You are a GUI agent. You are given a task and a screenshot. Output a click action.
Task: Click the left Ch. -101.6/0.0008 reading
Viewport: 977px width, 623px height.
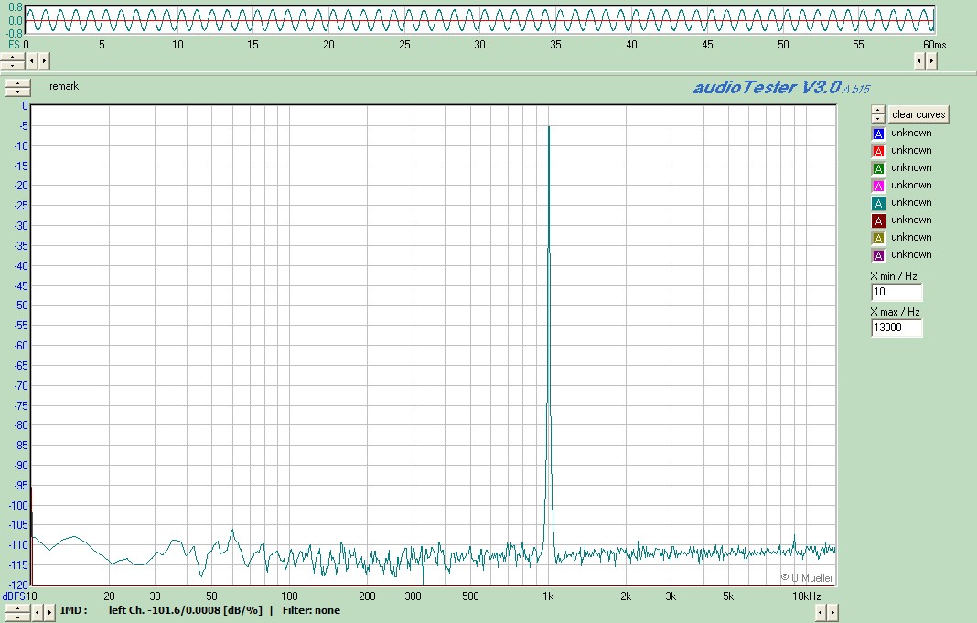point(186,610)
